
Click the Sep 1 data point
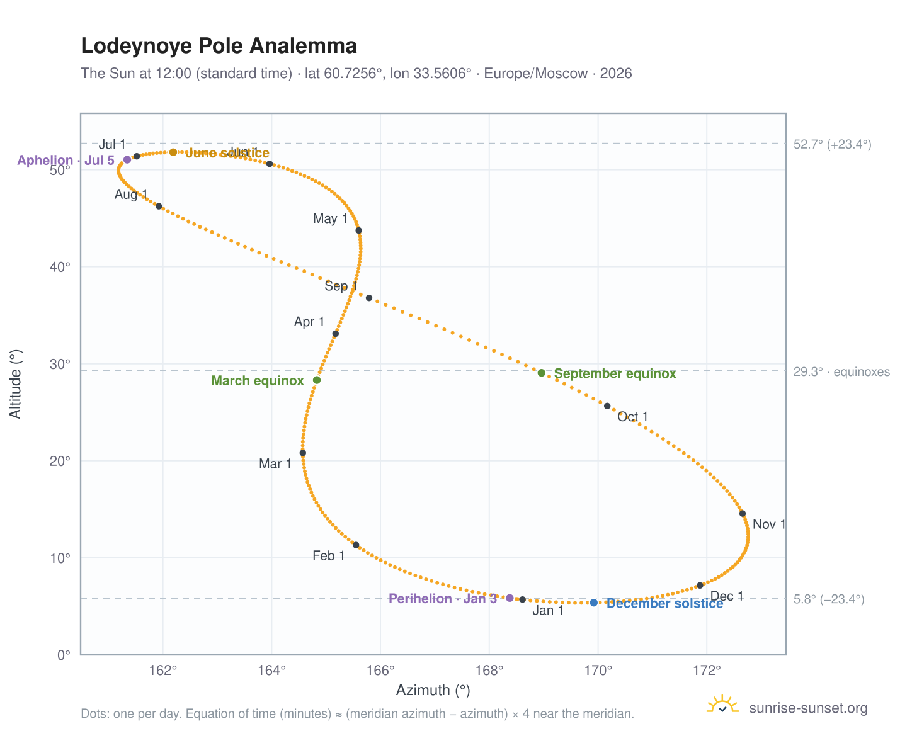(369, 298)
